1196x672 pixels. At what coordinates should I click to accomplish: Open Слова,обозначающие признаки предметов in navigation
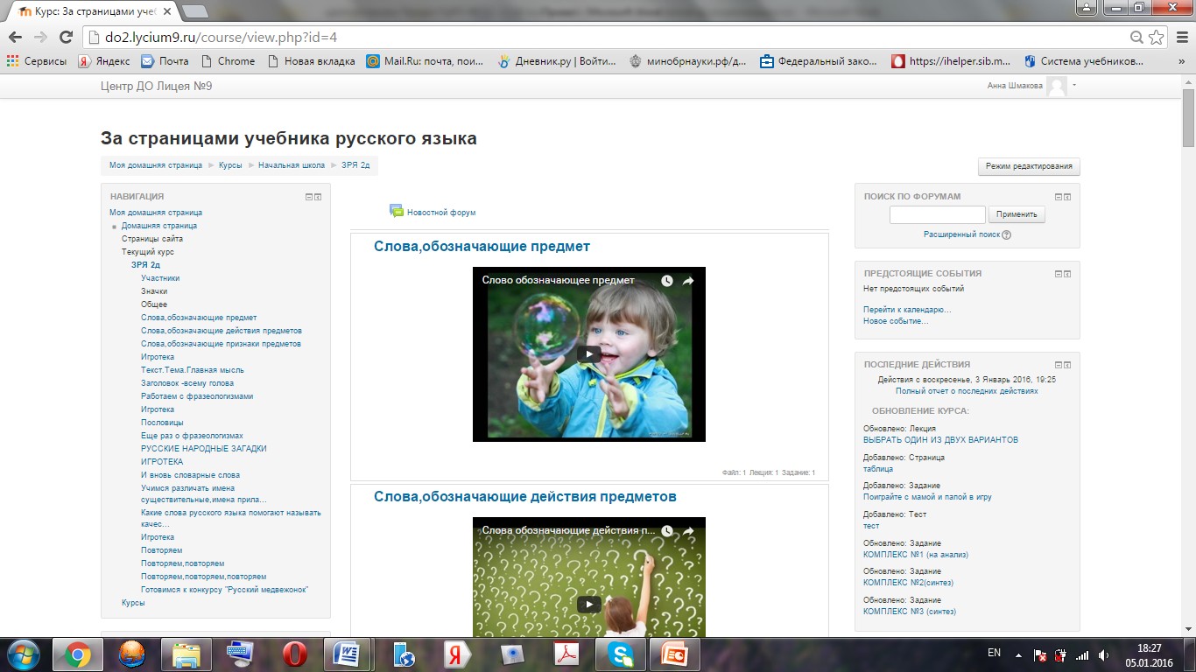tap(221, 344)
